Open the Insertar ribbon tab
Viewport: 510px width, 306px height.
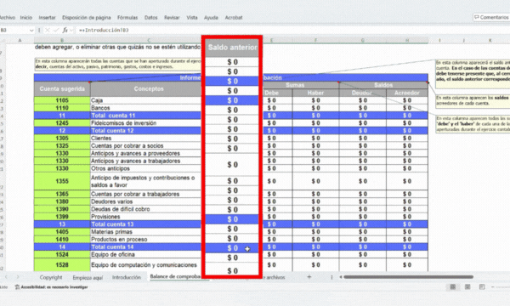pos(47,18)
